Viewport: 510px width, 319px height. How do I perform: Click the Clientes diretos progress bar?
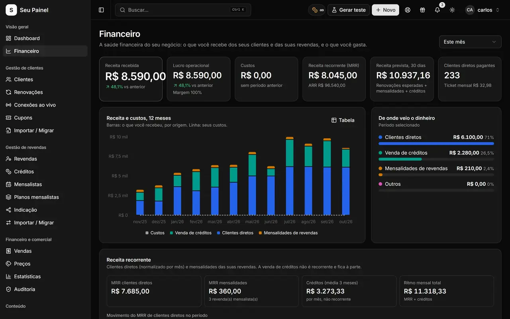pos(436,144)
